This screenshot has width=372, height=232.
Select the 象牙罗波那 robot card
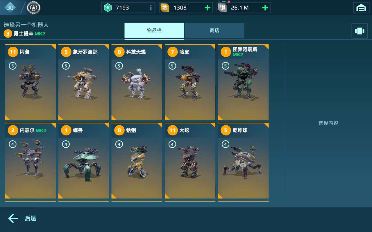(x=84, y=82)
